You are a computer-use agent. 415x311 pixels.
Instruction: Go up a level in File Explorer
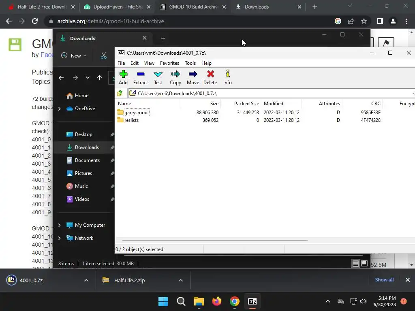click(100, 78)
